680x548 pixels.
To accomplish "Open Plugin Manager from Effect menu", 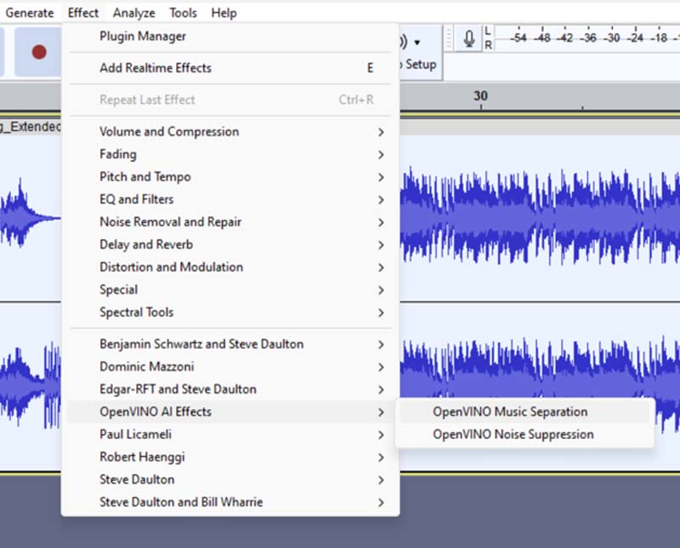I will coord(230,37).
